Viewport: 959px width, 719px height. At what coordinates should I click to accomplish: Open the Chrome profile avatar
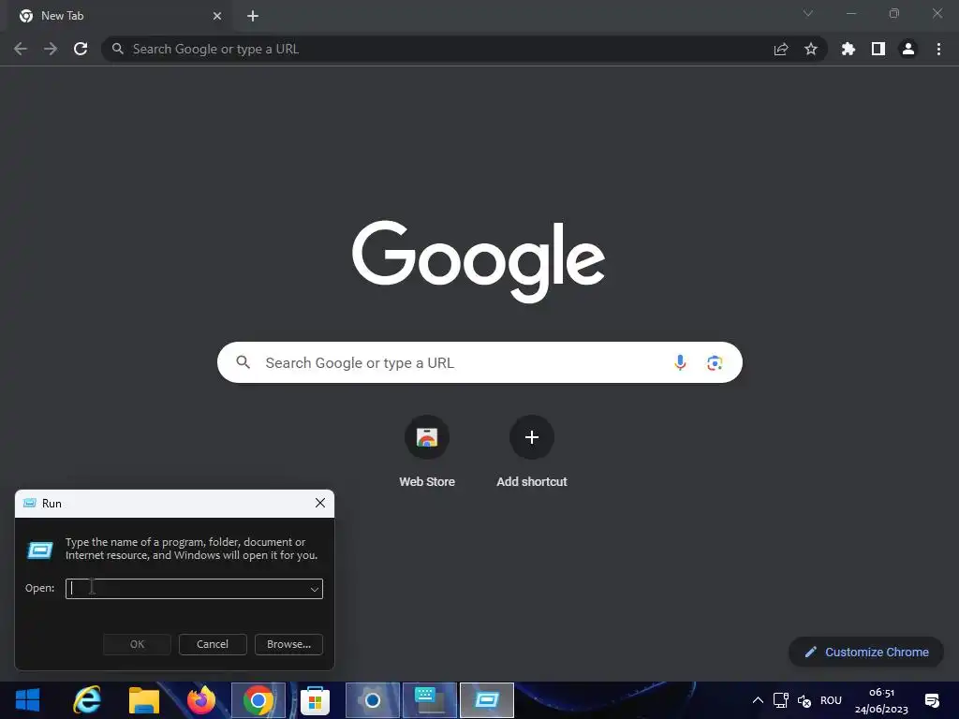(908, 49)
